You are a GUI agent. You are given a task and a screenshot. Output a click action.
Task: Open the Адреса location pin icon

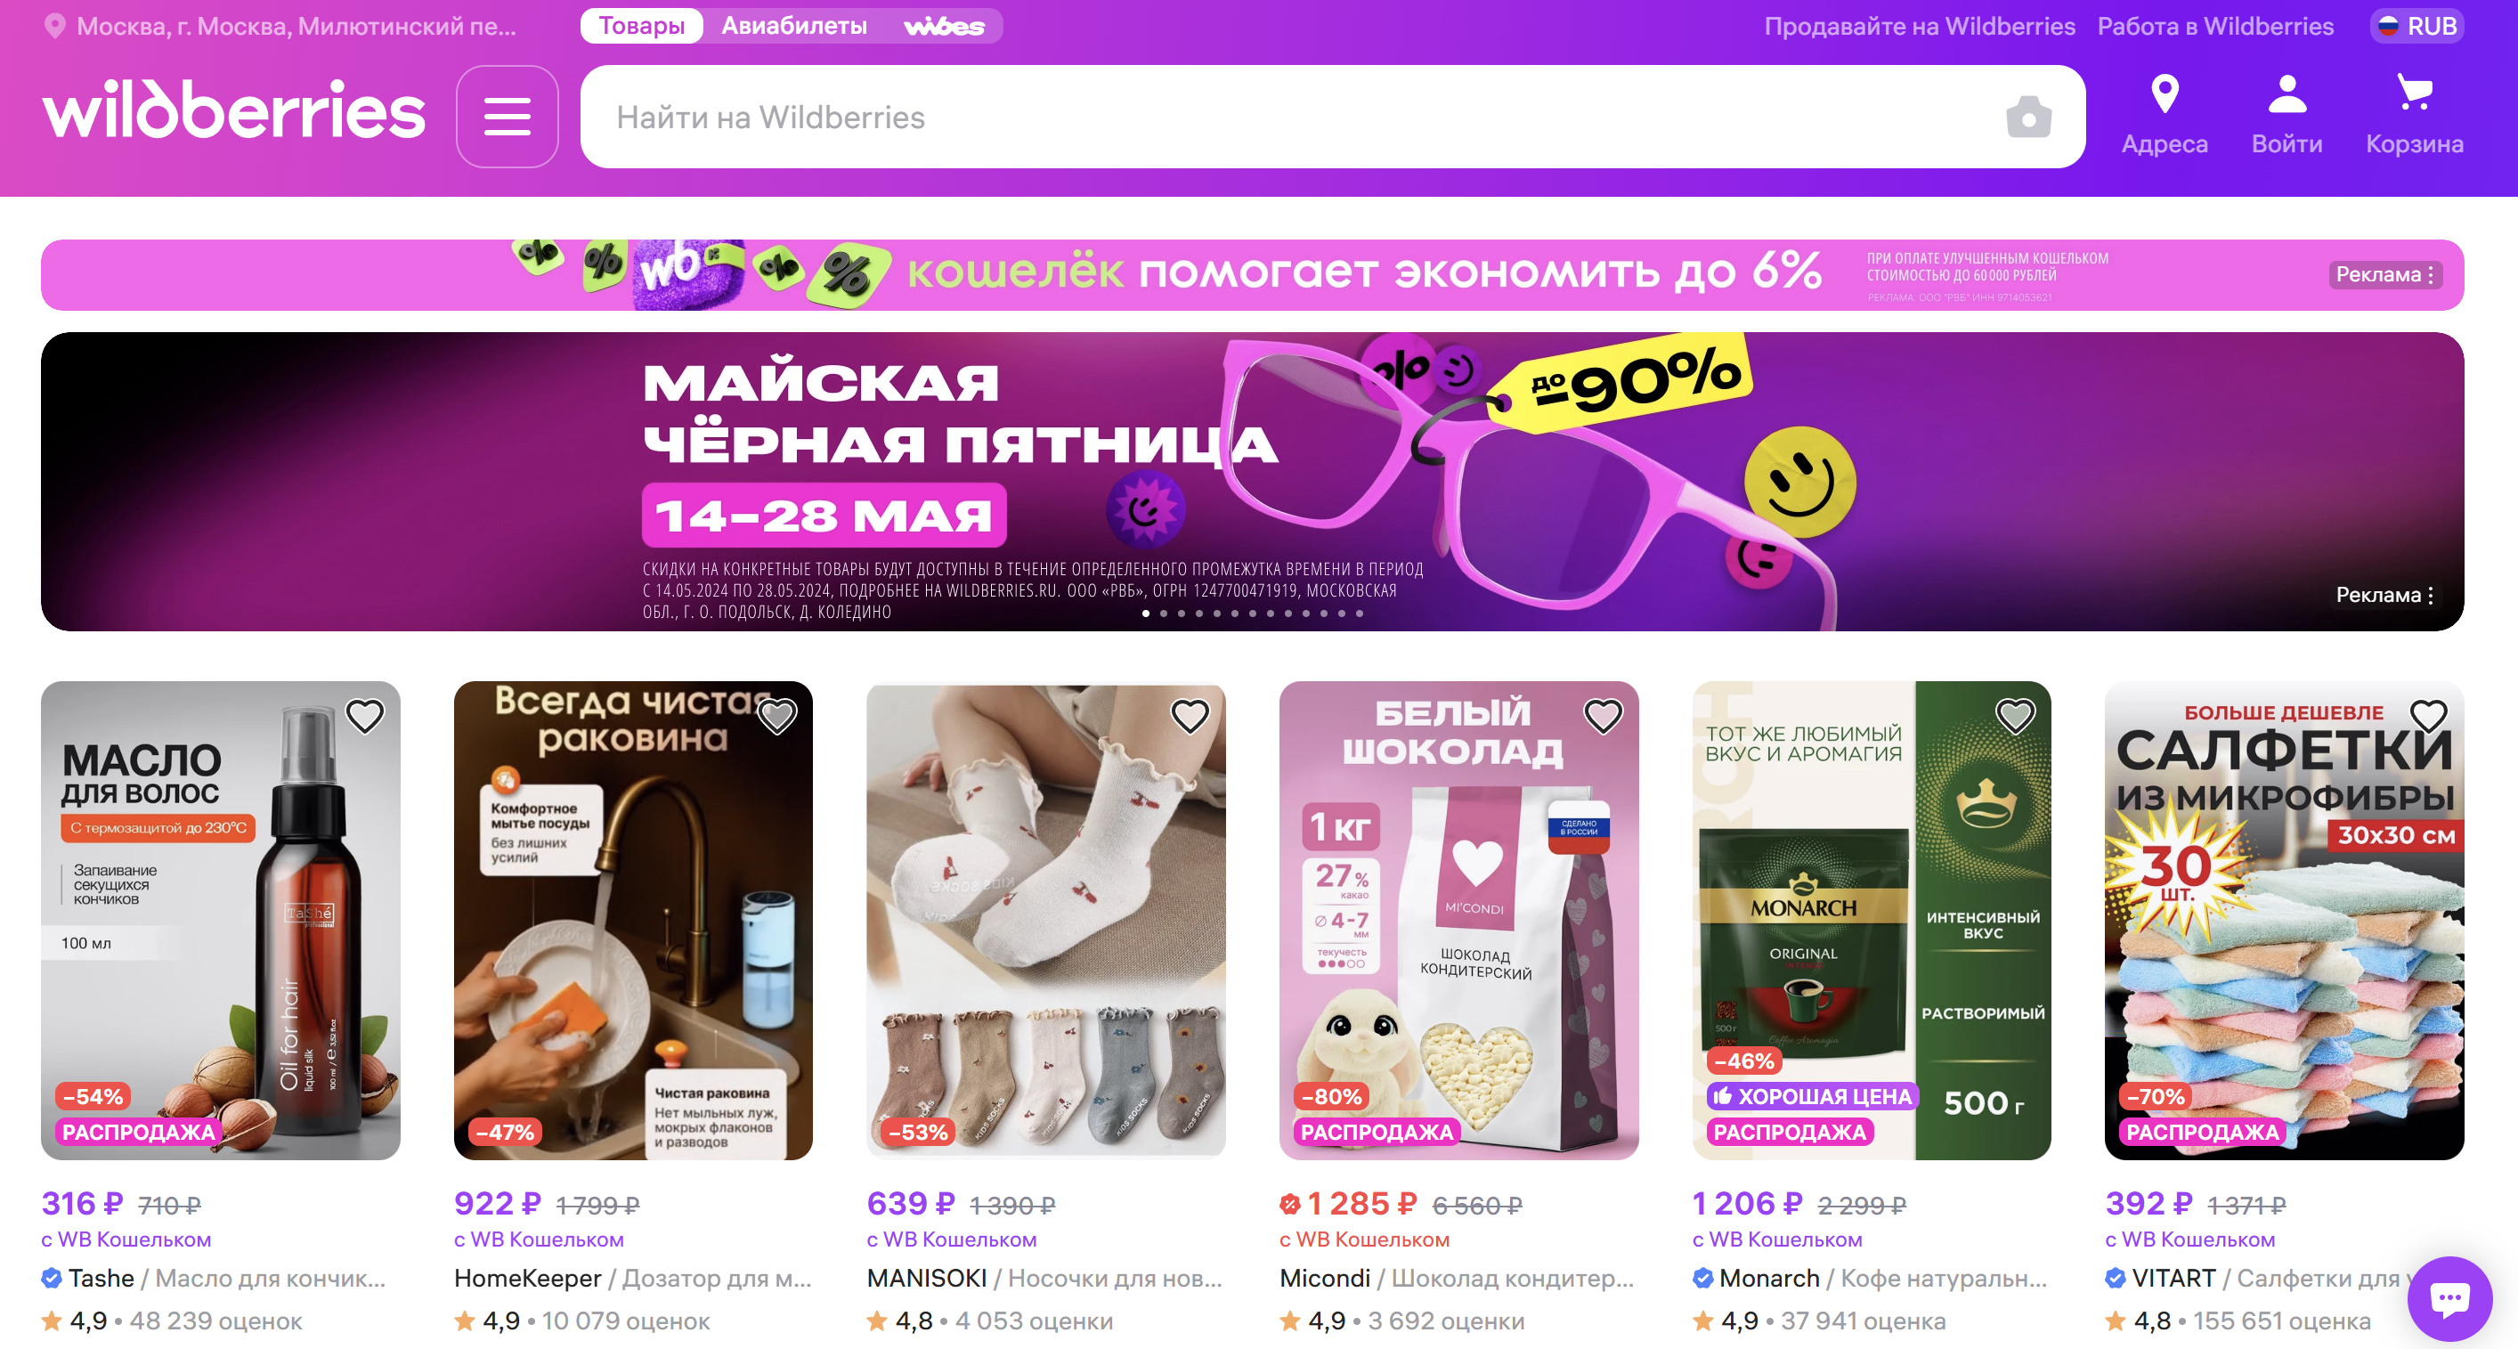coord(2165,94)
